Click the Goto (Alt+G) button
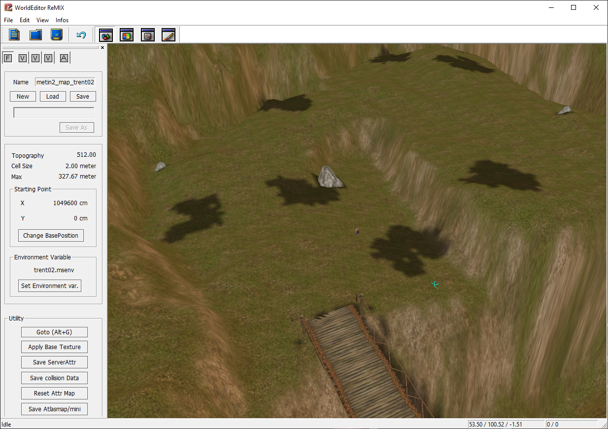Screen dimensions: 608x429 54,332
